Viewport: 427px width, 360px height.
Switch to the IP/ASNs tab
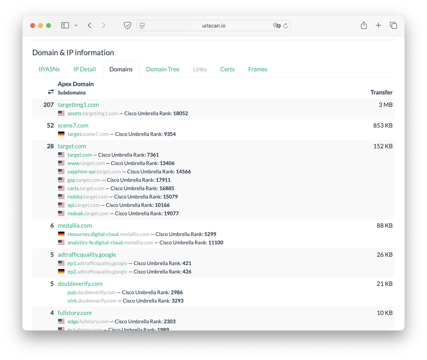point(49,69)
